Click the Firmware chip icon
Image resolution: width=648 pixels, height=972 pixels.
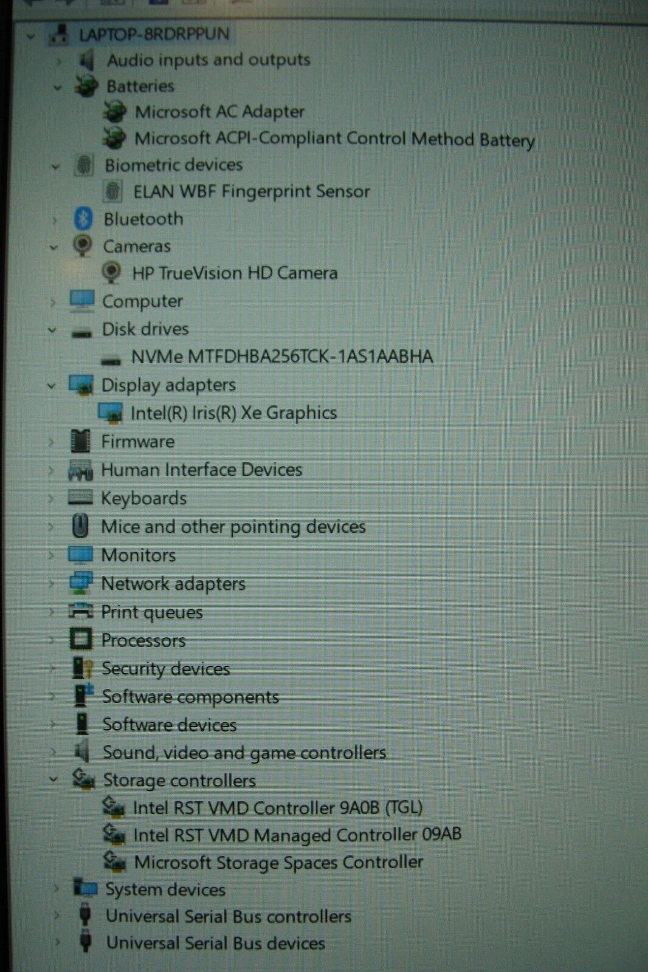[x=80, y=442]
